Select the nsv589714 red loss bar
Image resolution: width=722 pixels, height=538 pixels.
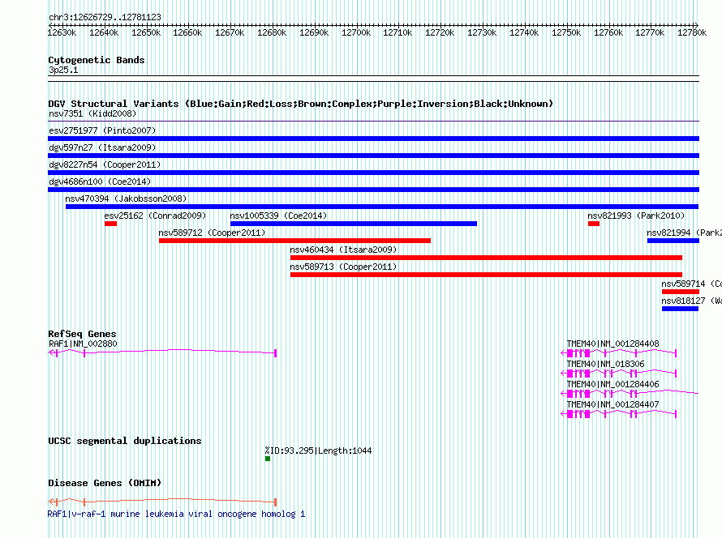[x=681, y=292]
